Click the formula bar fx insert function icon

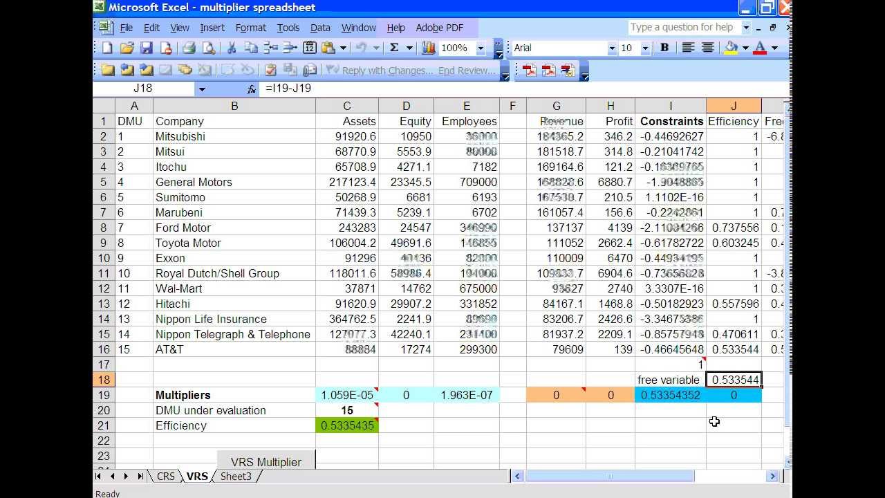[x=251, y=89]
